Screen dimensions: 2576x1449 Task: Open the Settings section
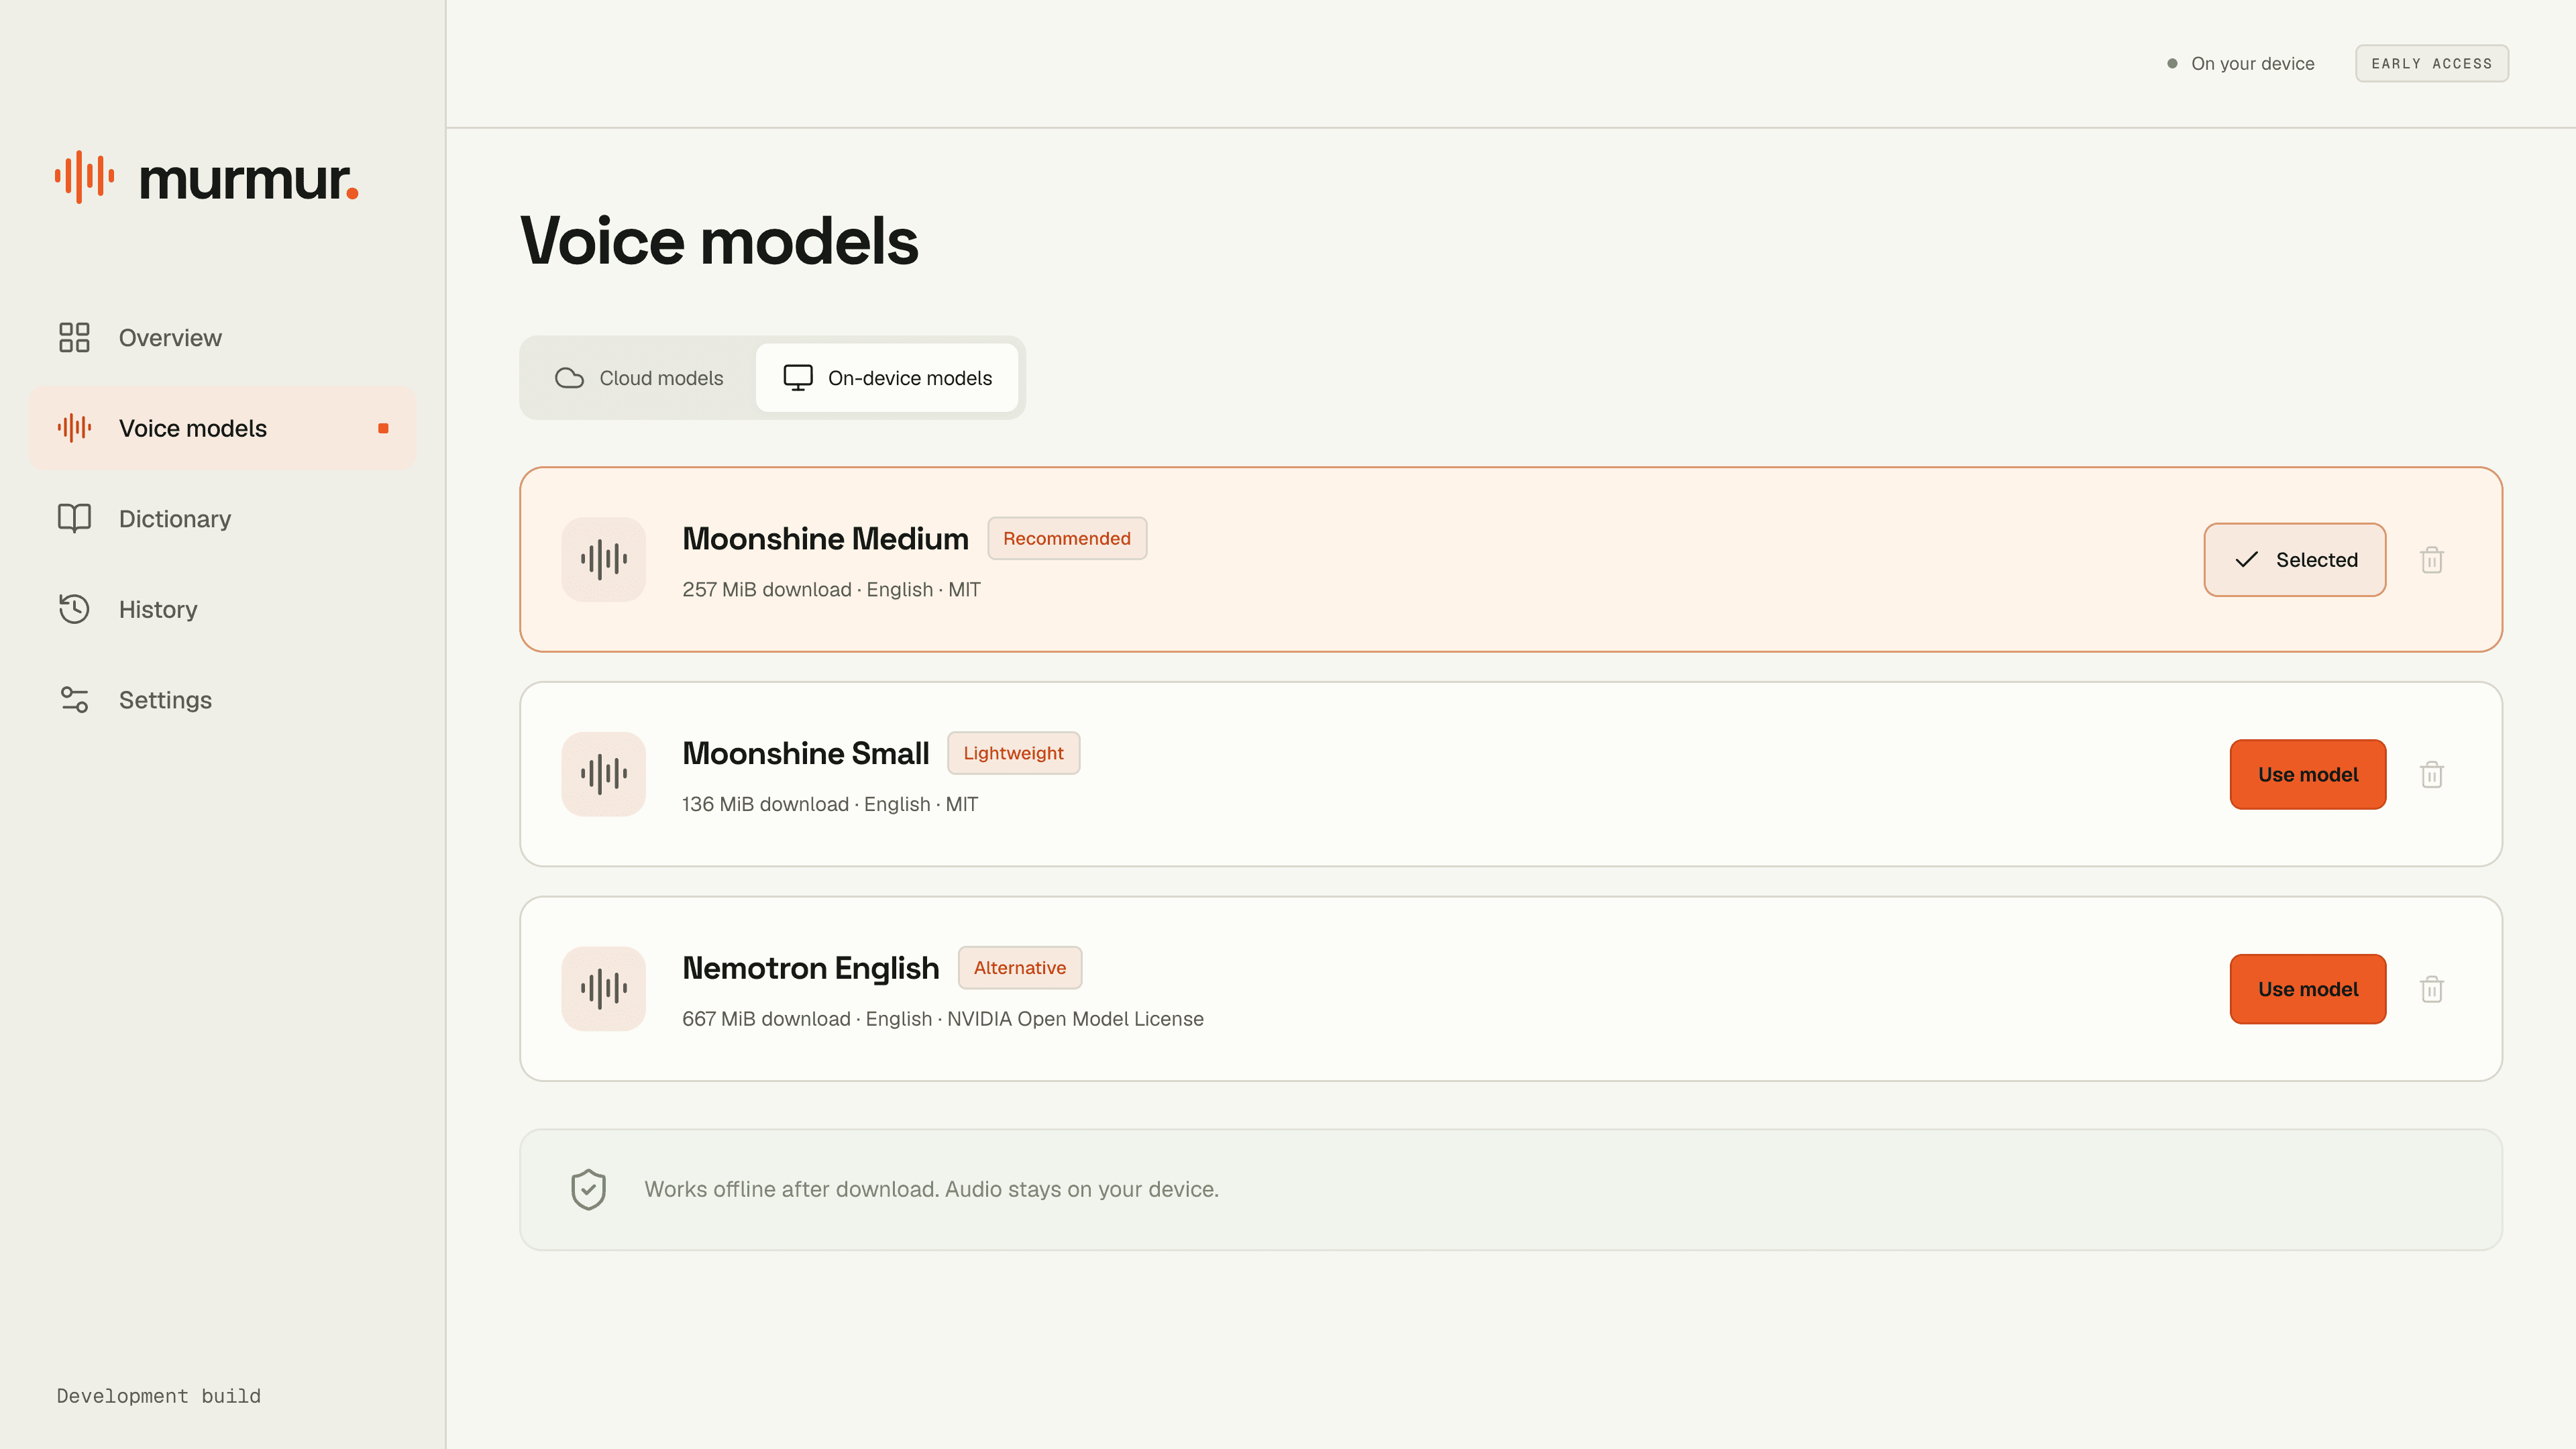(222, 700)
